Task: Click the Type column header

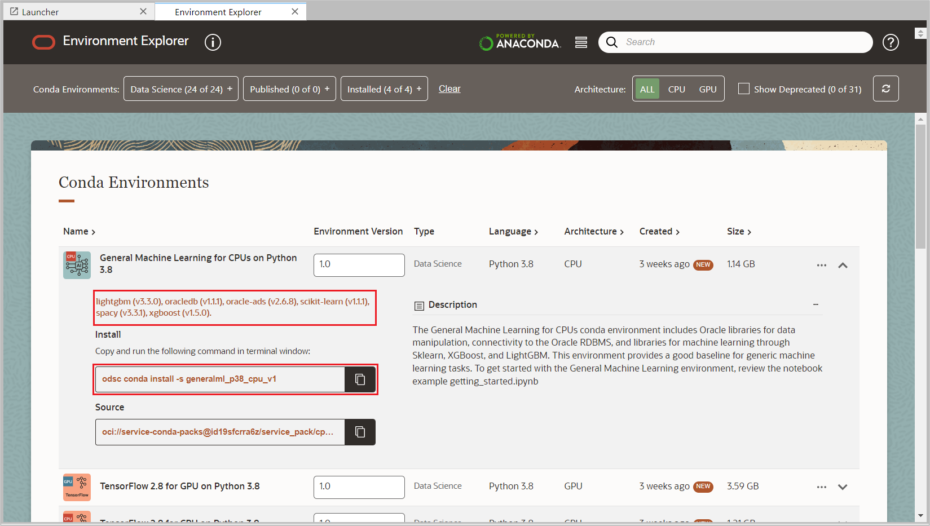Action: tap(424, 232)
